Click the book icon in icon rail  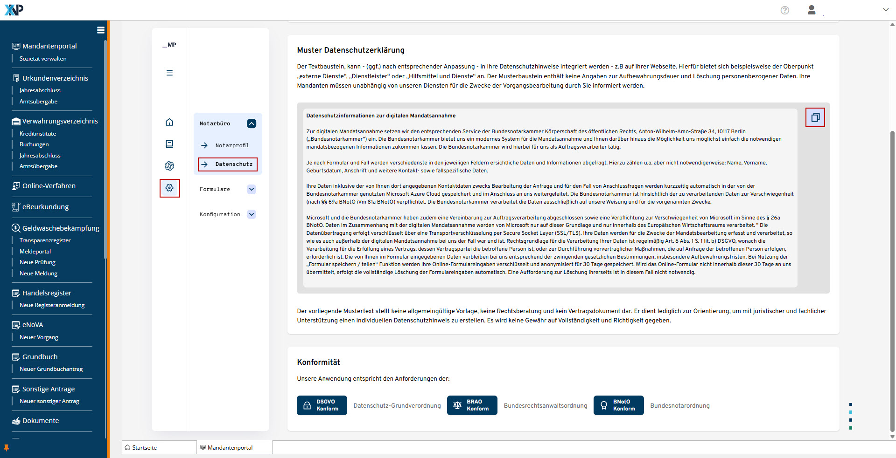point(169,144)
